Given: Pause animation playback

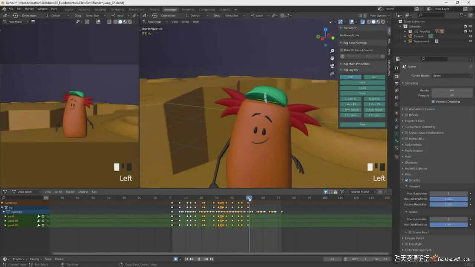Looking at the screenshot, I should tap(199, 259).
